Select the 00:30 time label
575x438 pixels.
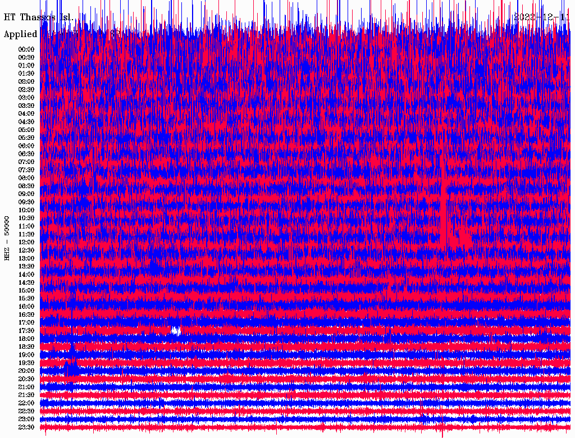(x=26, y=57)
